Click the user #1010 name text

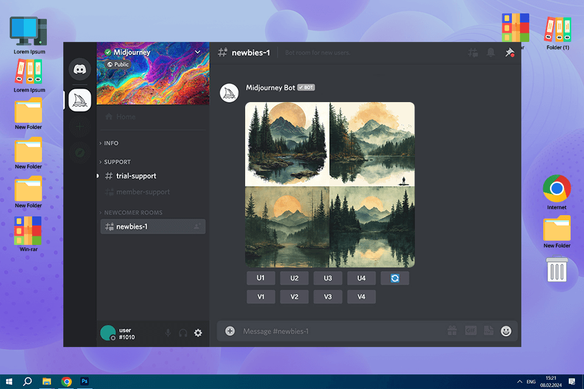(127, 334)
